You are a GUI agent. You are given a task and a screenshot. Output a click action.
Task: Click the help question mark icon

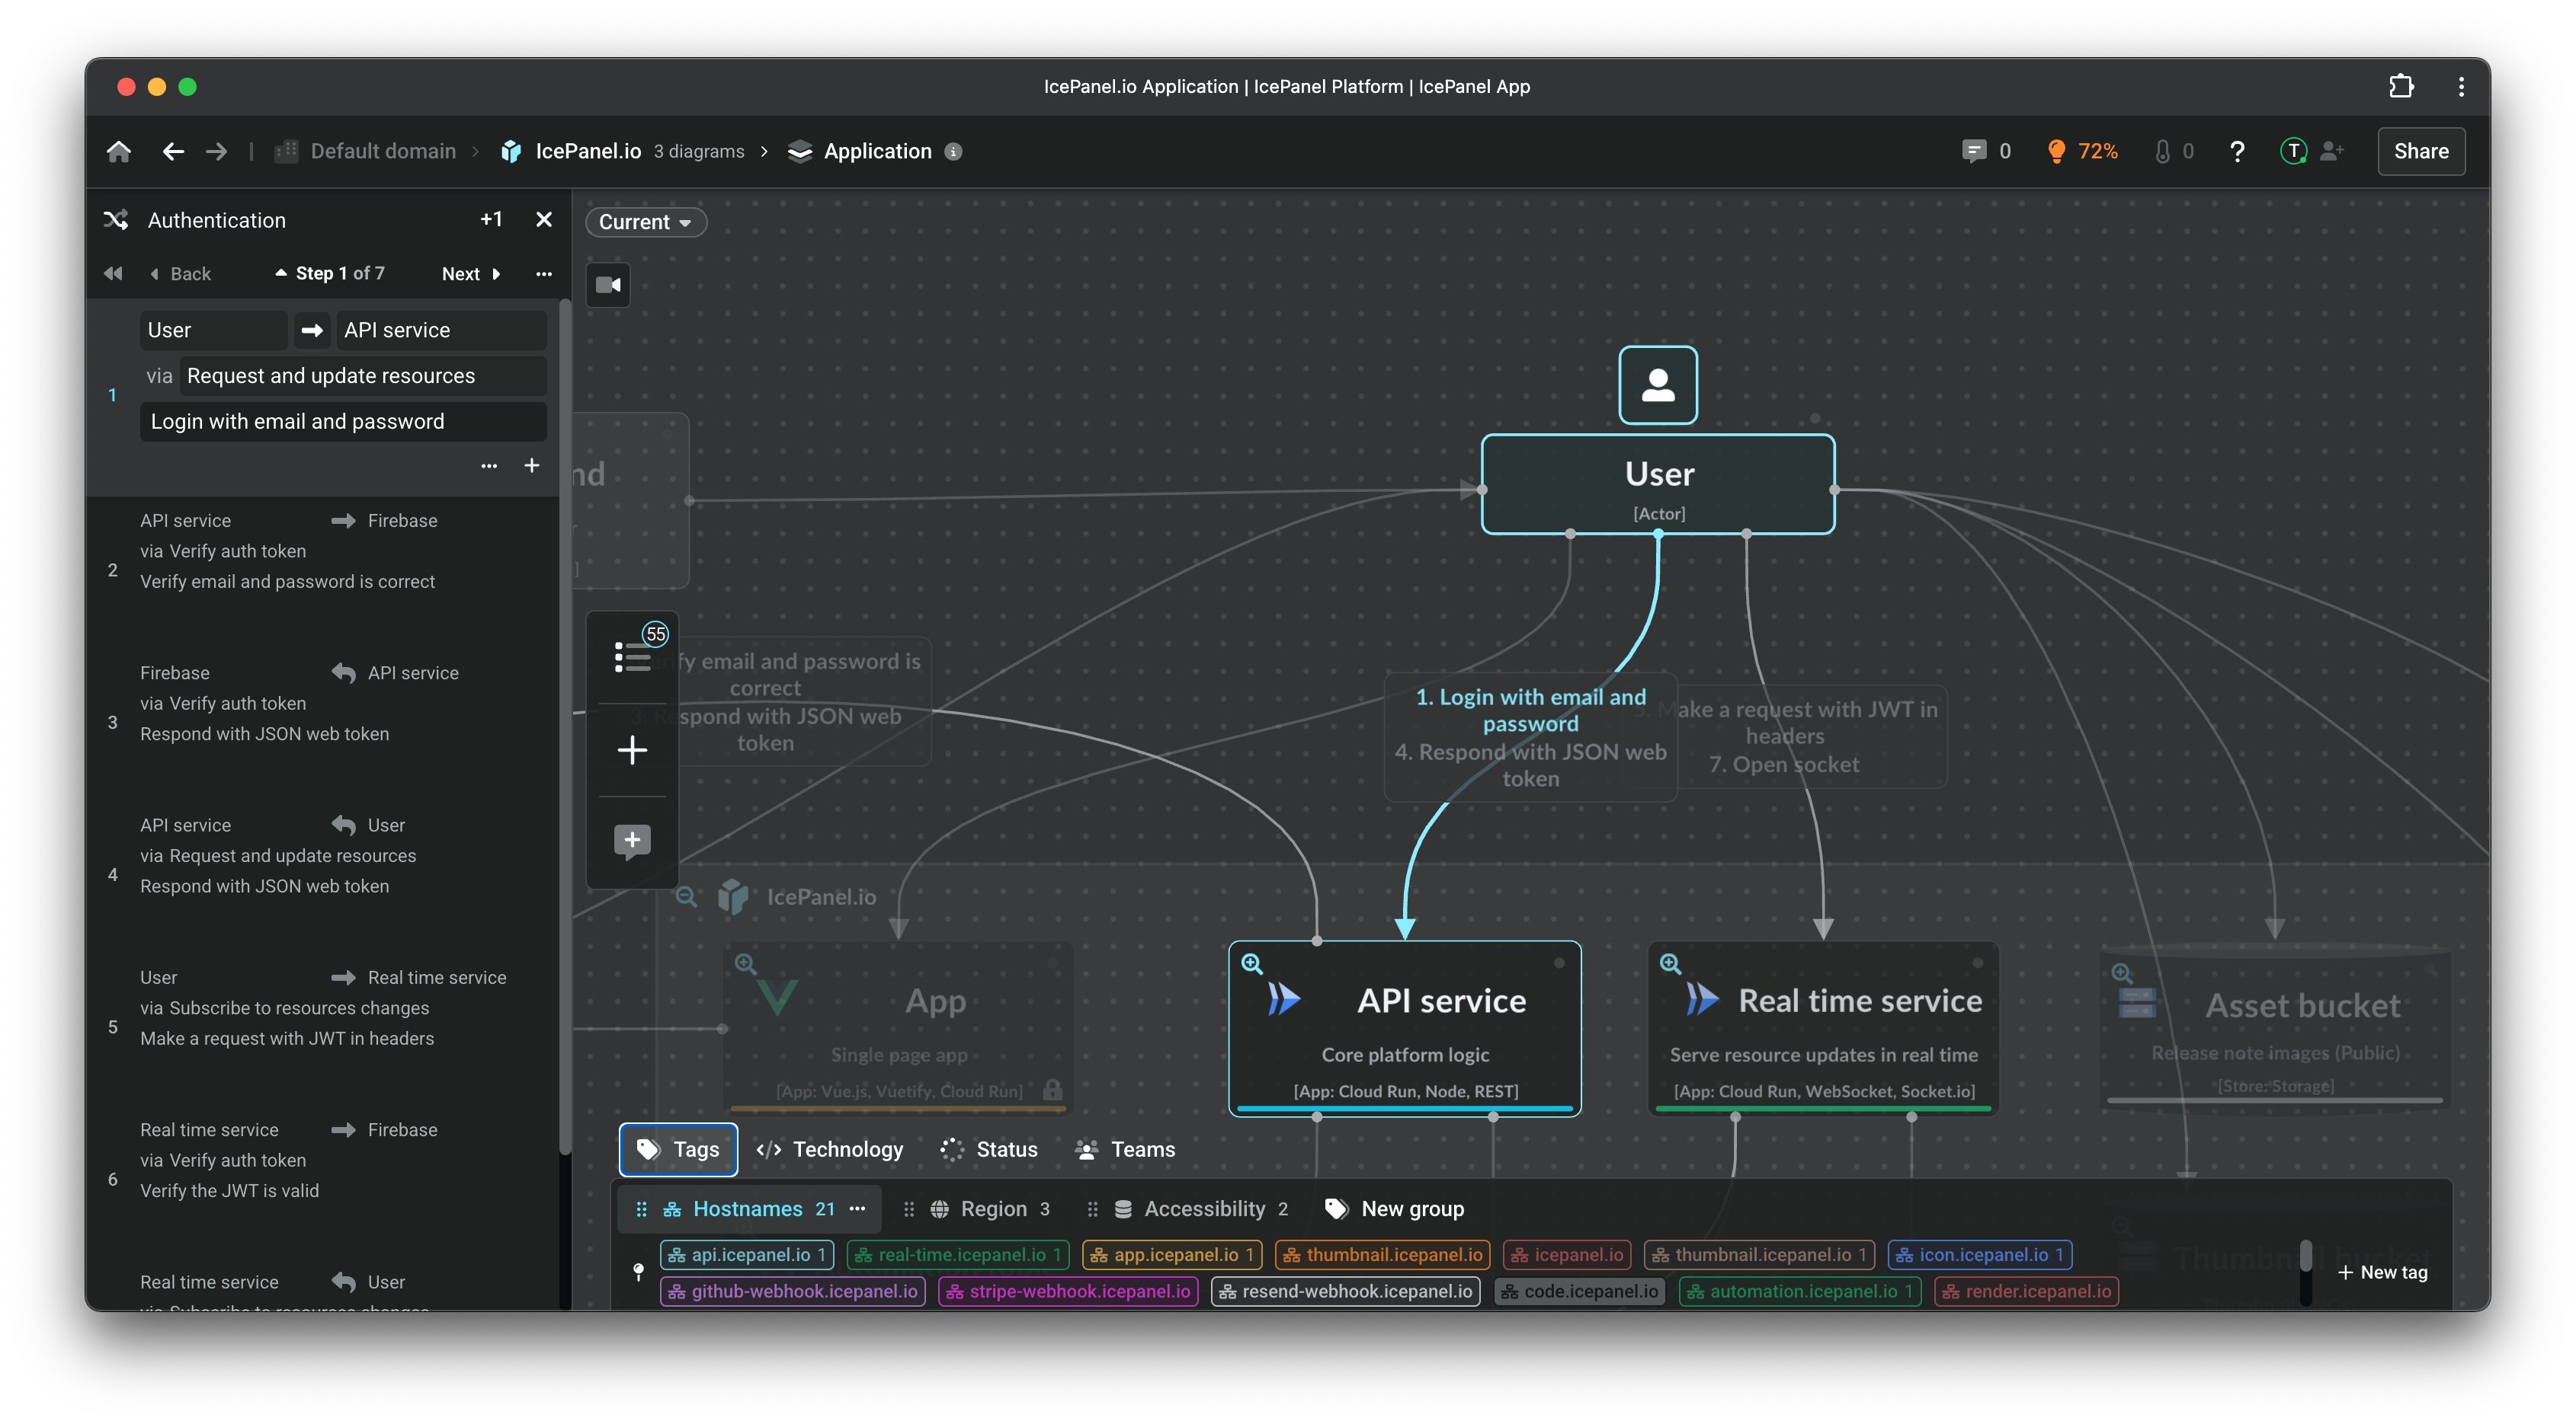point(2237,151)
